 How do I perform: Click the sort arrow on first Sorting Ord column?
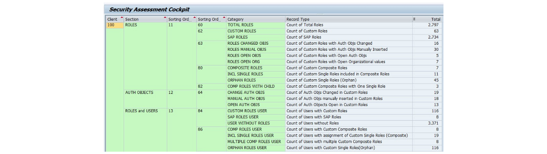click(x=194, y=17)
